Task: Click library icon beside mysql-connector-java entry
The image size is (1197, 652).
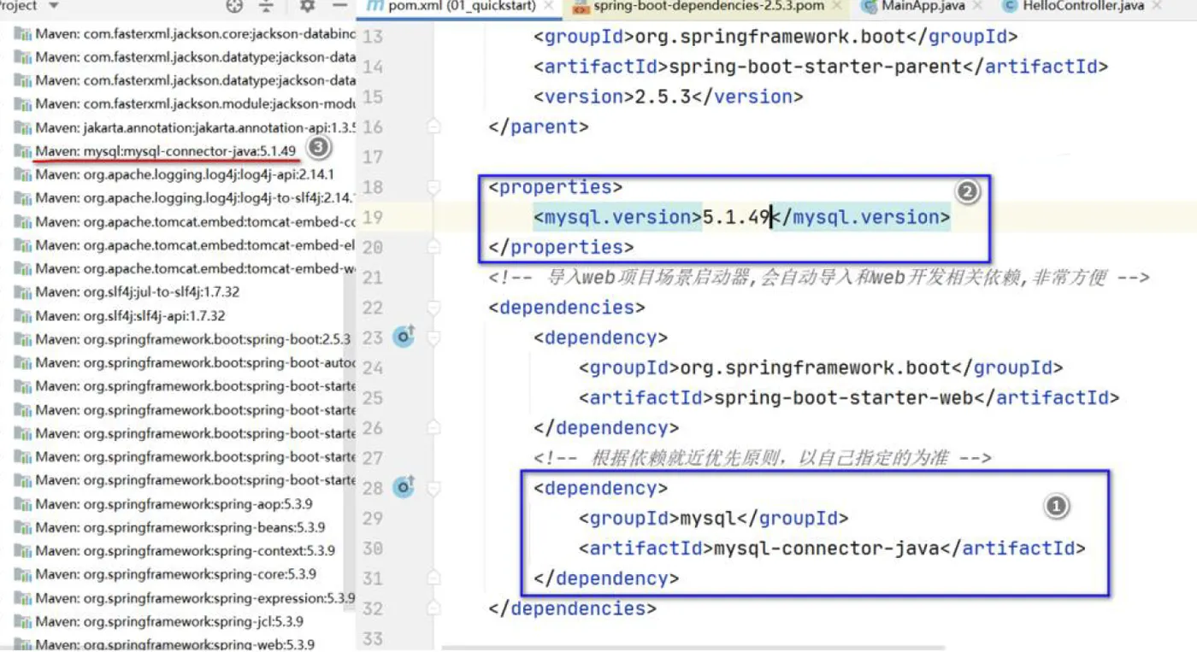Action: pos(22,152)
